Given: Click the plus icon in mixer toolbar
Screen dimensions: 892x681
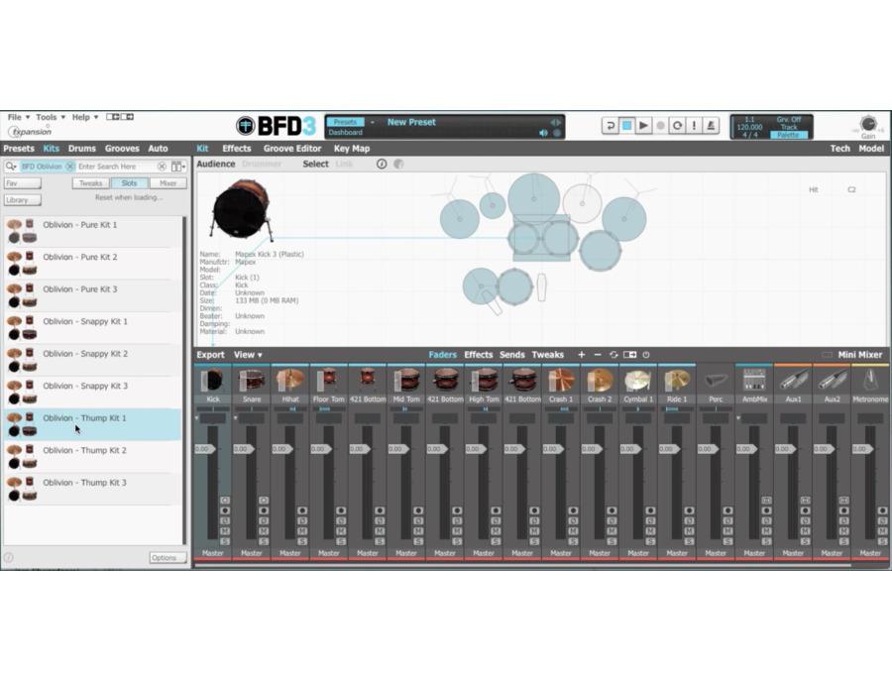Looking at the screenshot, I should 582,355.
